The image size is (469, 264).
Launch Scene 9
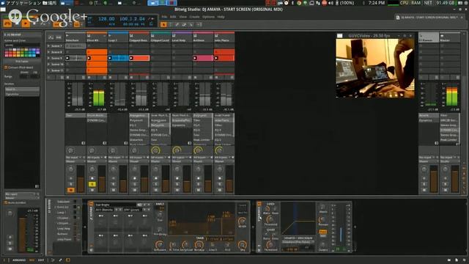click(x=48, y=58)
